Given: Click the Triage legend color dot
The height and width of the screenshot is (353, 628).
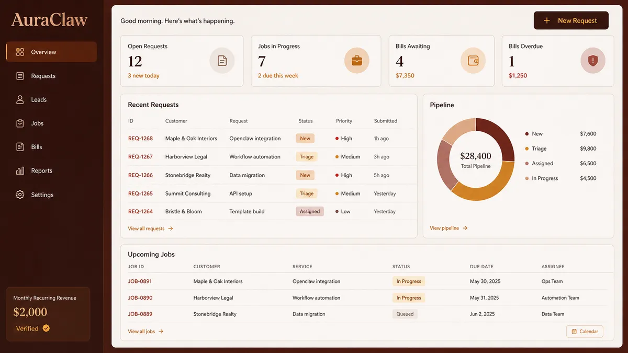Looking at the screenshot, I should coord(527,149).
